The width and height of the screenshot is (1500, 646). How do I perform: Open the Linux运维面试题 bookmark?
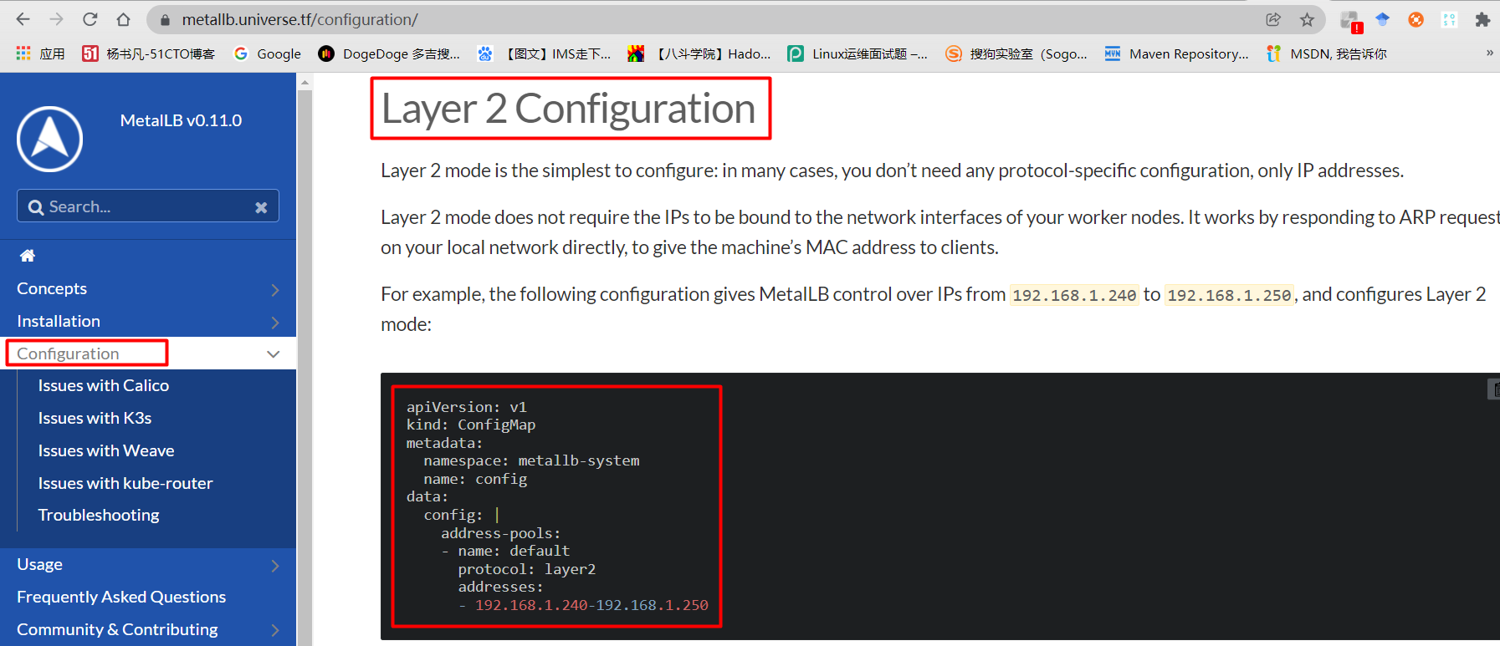858,53
